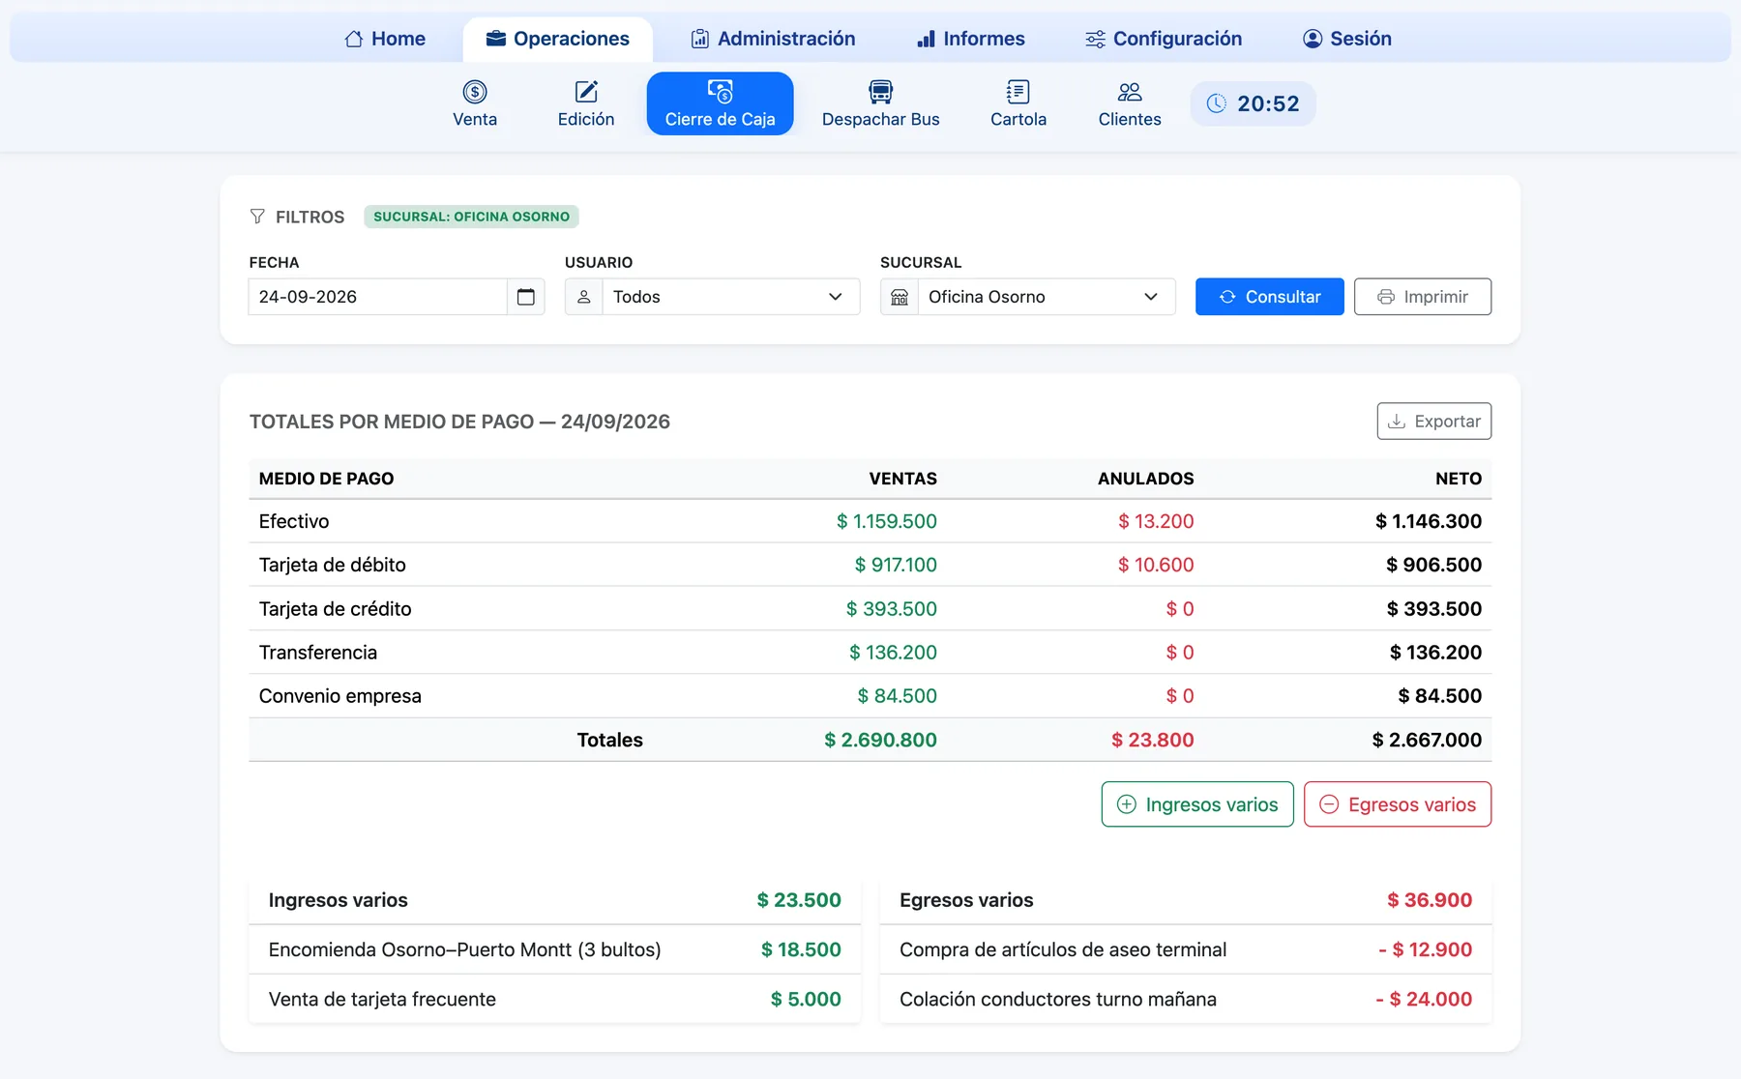Switch to the Operaciones tab
1741x1079 pixels.
pyautogui.click(x=558, y=39)
